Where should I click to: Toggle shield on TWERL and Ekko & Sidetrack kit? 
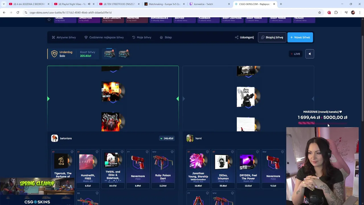coord(122,152)
